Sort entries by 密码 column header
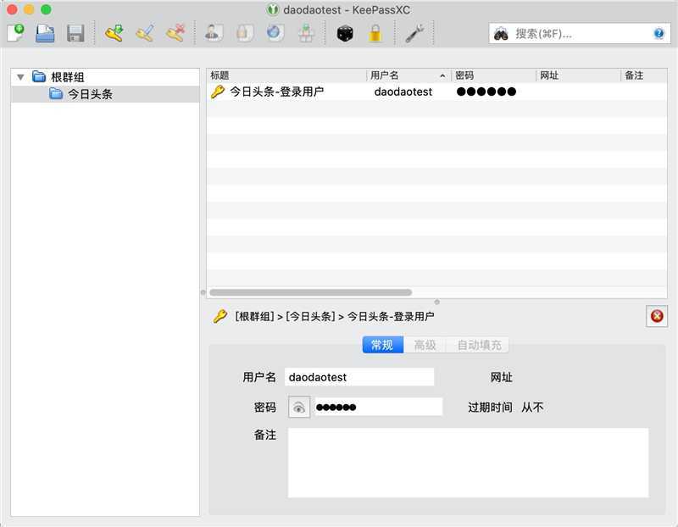 point(493,75)
